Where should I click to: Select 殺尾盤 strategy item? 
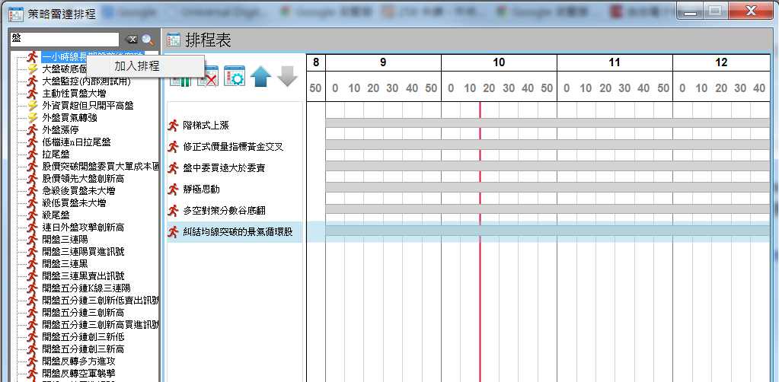[x=56, y=215]
